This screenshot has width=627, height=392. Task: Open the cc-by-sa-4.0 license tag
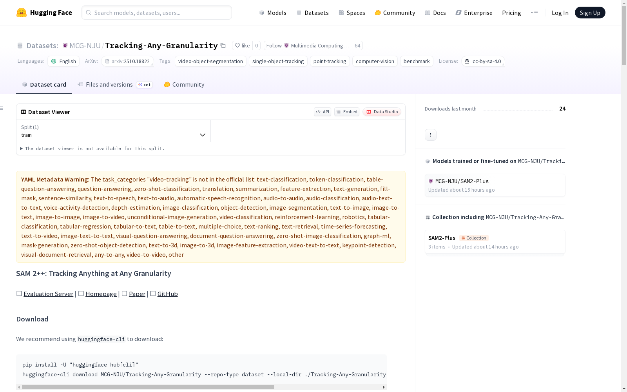[x=483, y=61]
